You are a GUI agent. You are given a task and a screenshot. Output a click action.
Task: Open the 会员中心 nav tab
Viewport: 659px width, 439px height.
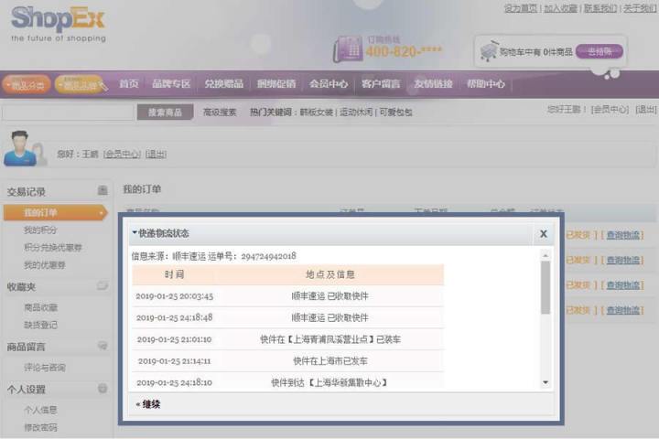click(x=328, y=84)
